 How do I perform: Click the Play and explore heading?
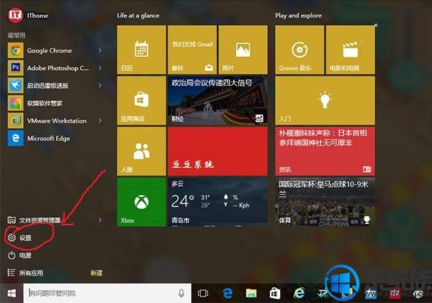[x=298, y=16]
